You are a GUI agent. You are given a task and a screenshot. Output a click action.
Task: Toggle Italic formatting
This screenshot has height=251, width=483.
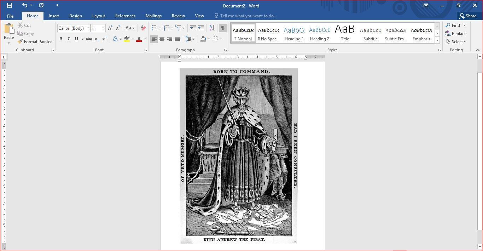pos(69,39)
